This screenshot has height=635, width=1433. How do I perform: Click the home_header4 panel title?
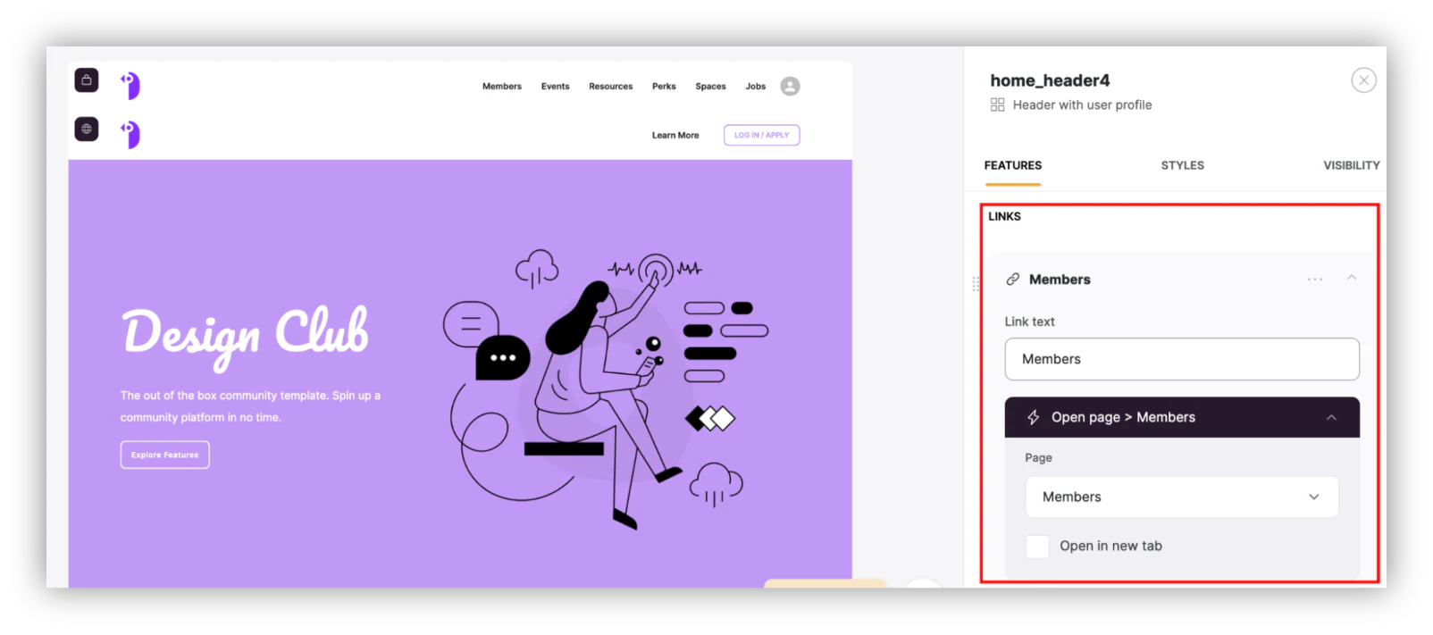[1050, 80]
